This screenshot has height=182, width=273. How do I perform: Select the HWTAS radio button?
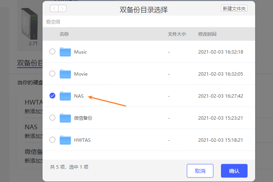[52, 140]
